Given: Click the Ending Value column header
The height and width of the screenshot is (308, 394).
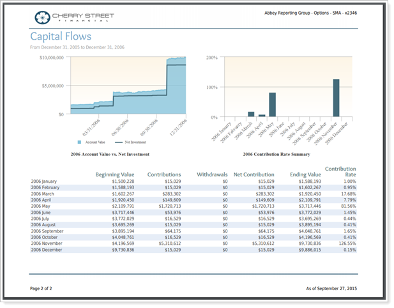Looking at the screenshot, I should point(305,174).
